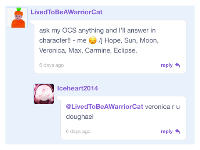Viewport: 200px width, 150px height.
Task: Open the carrot costume avatar of LivedToBeAWarriorCat
Action: coord(17,17)
